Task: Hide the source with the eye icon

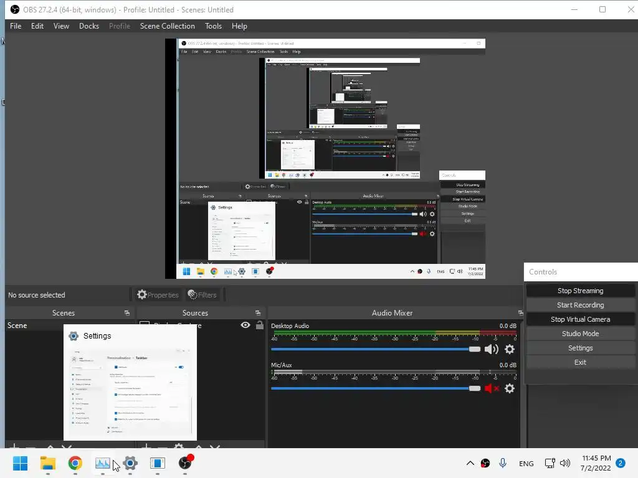Action: tap(245, 325)
